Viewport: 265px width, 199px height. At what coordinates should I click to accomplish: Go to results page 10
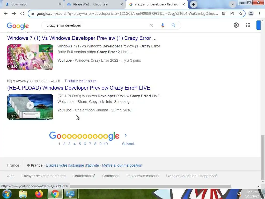click(106, 144)
